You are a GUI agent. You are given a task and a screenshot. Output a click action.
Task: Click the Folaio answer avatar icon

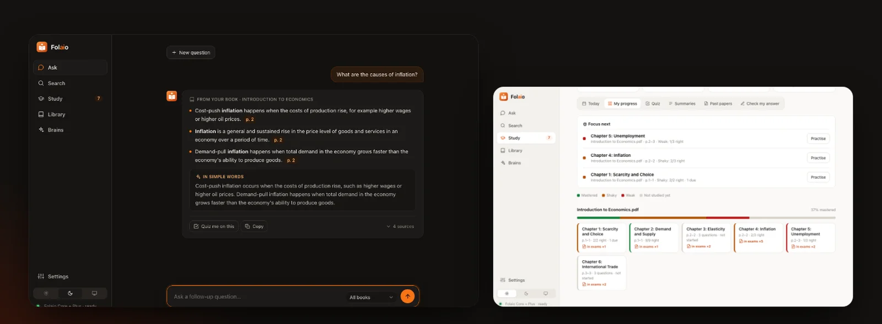(172, 96)
